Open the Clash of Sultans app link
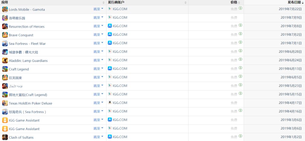 click(21, 138)
